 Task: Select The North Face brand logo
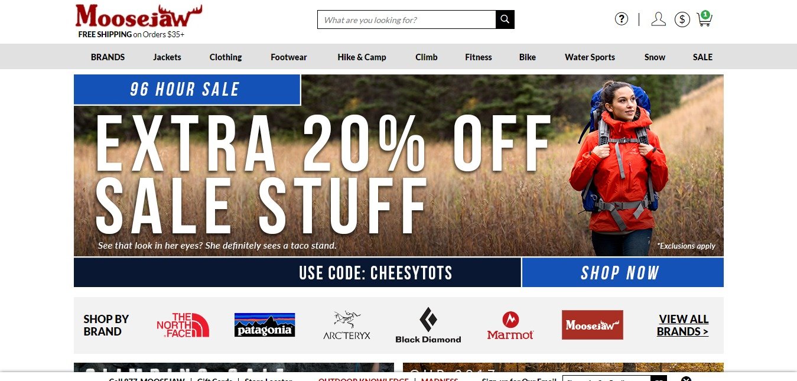[x=183, y=325]
